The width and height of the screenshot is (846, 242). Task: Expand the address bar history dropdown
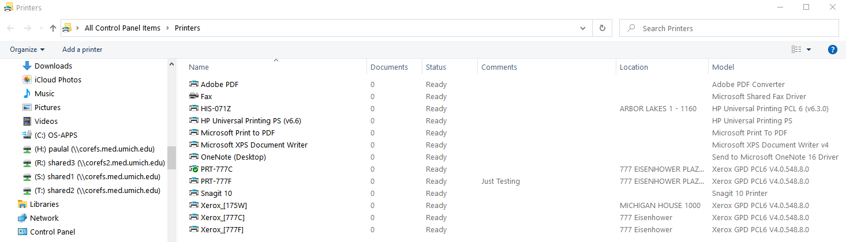click(583, 28)
